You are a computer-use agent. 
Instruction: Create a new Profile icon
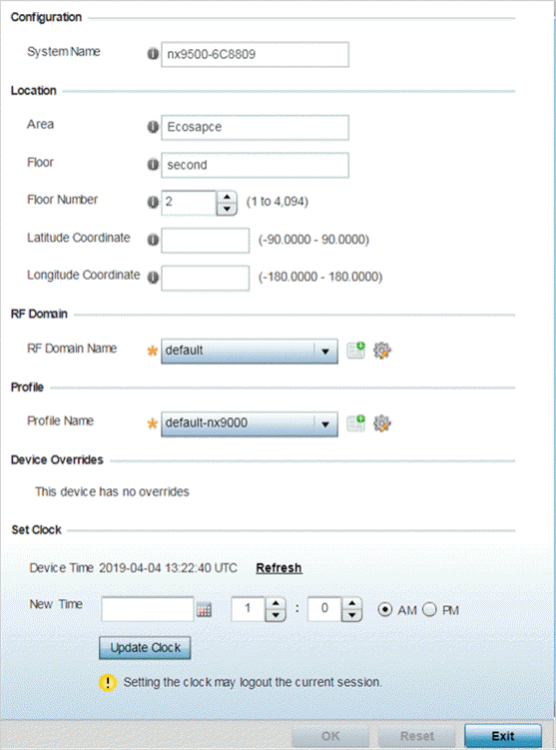(355, 422)
